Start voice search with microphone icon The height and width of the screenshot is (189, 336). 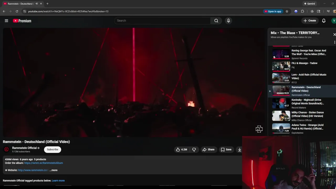(228, 20)
